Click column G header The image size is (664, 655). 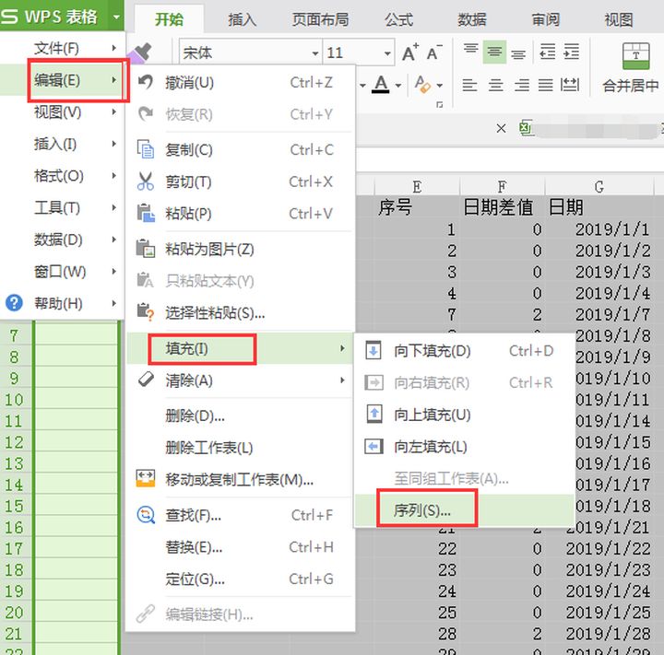(599, 187)
